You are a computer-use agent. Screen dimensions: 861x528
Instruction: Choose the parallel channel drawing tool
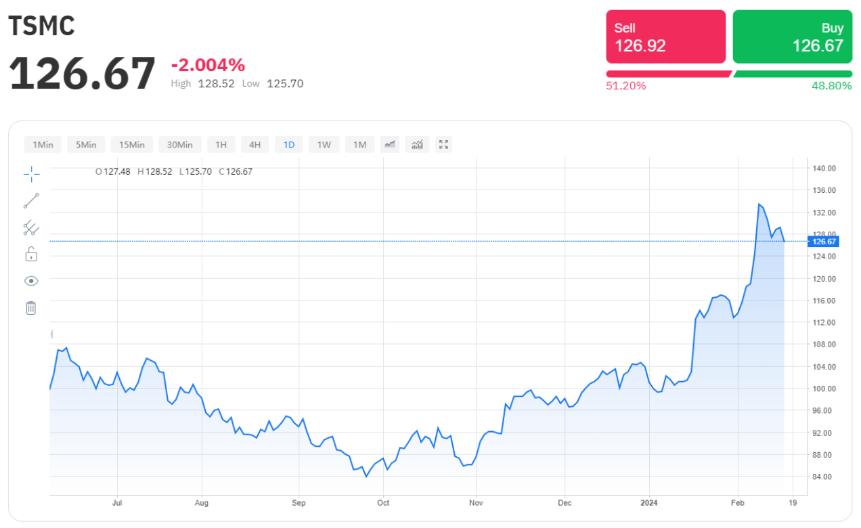31,228
